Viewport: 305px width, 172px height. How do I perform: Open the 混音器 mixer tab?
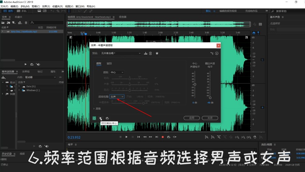(122, 17)
